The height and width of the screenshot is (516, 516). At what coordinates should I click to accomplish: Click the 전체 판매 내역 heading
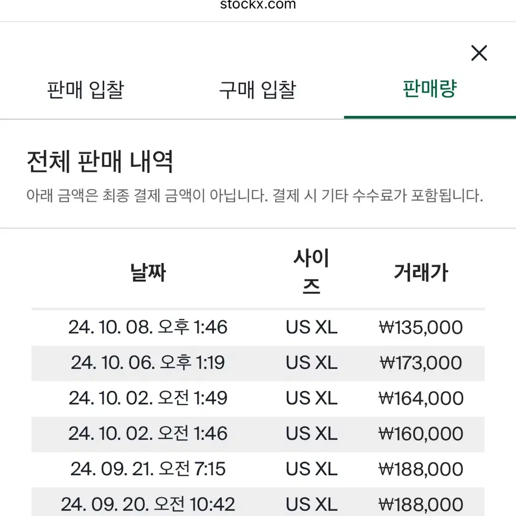pyautogui.click(x=100, y=162)
